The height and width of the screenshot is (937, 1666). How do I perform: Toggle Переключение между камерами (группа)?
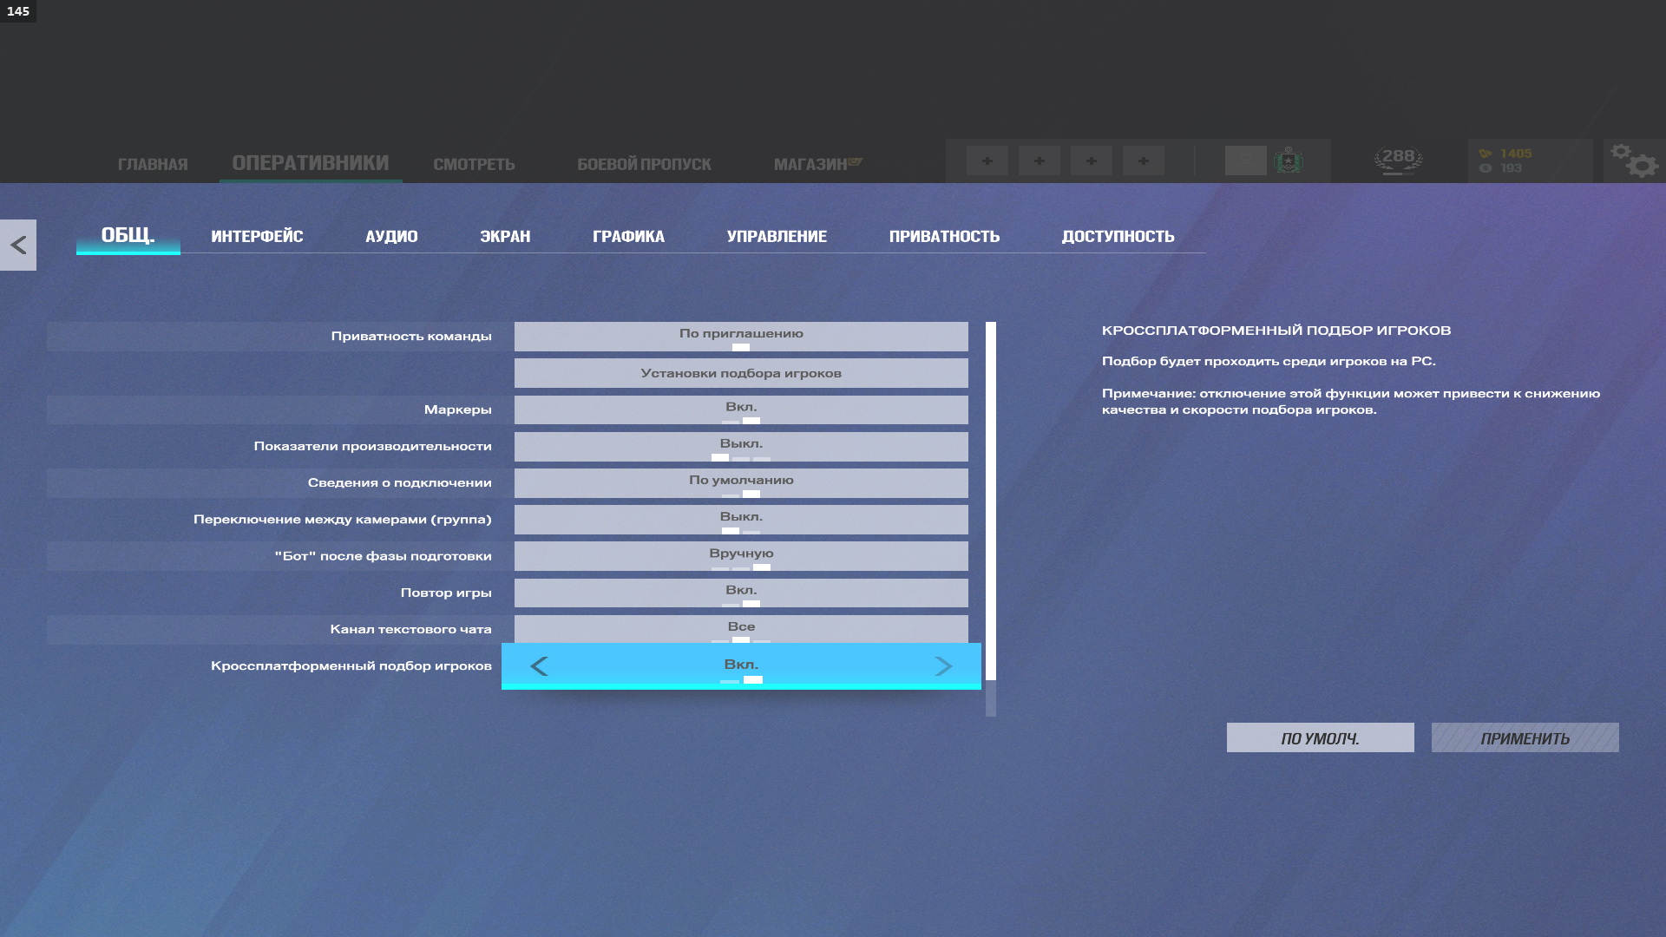point(741,519)
